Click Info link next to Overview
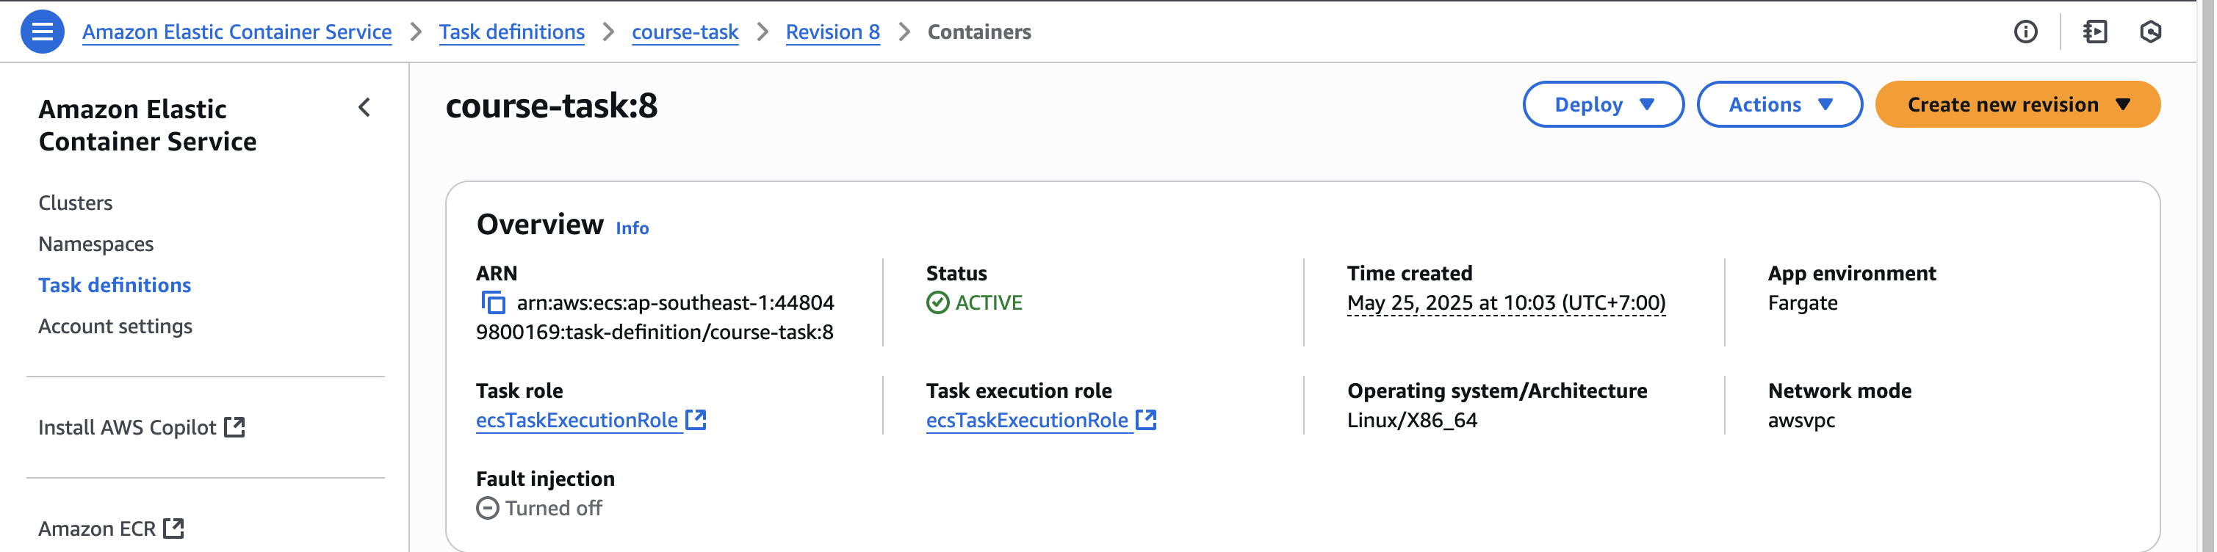This screenshot has width=2217, height=552. (632, 228)
